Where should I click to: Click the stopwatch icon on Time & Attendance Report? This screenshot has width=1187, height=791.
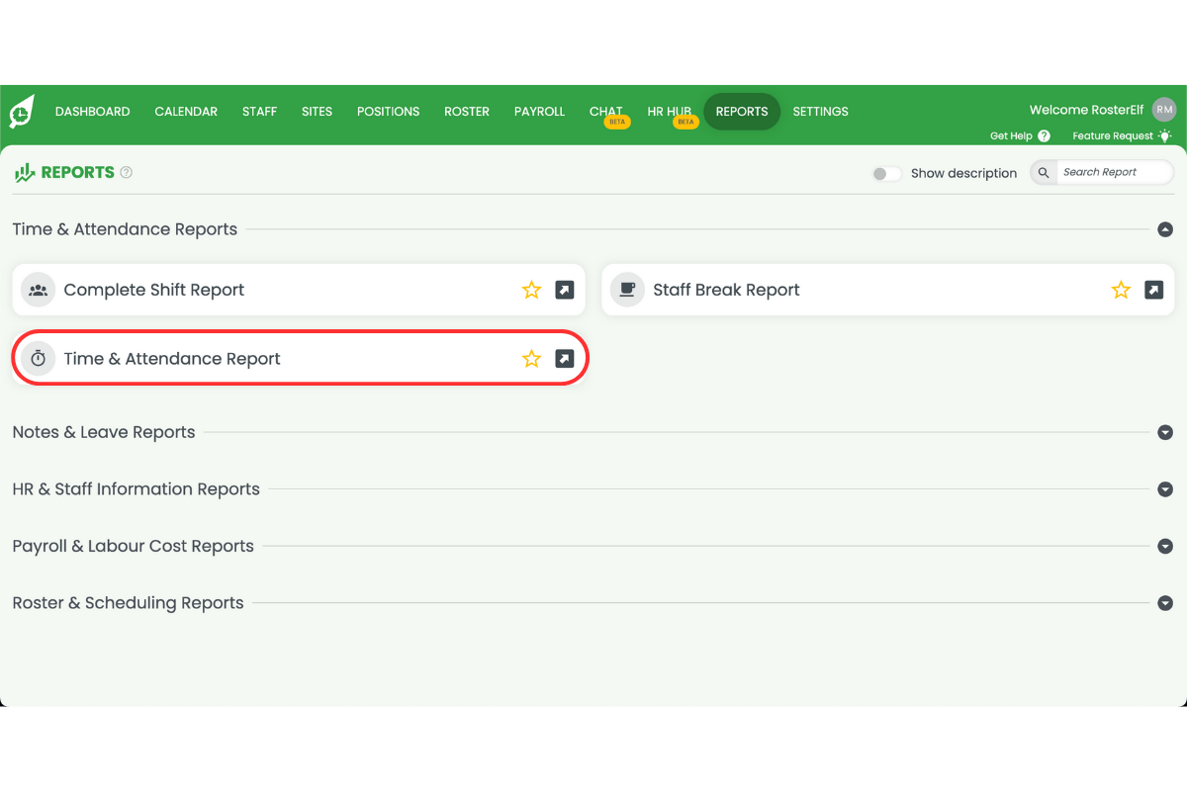point(38,358)
